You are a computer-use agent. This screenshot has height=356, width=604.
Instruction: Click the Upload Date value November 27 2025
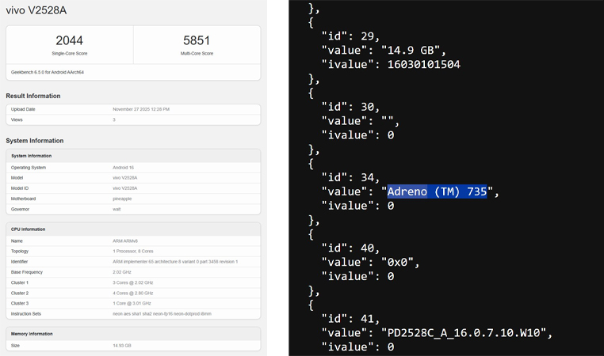coord(141,109)
